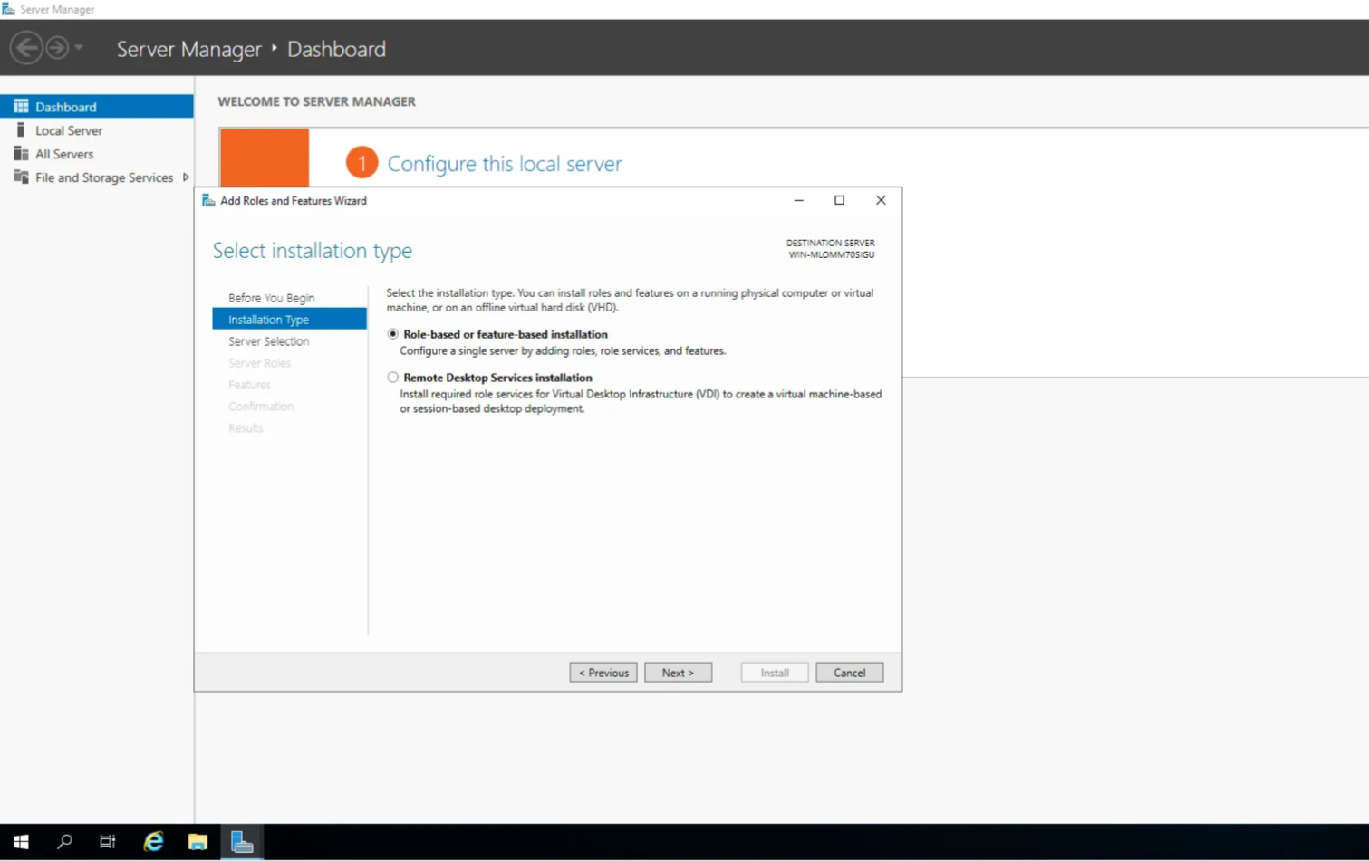Click the wizard title bar icon
The image size is (1369, 861).
tap(208, 201)
